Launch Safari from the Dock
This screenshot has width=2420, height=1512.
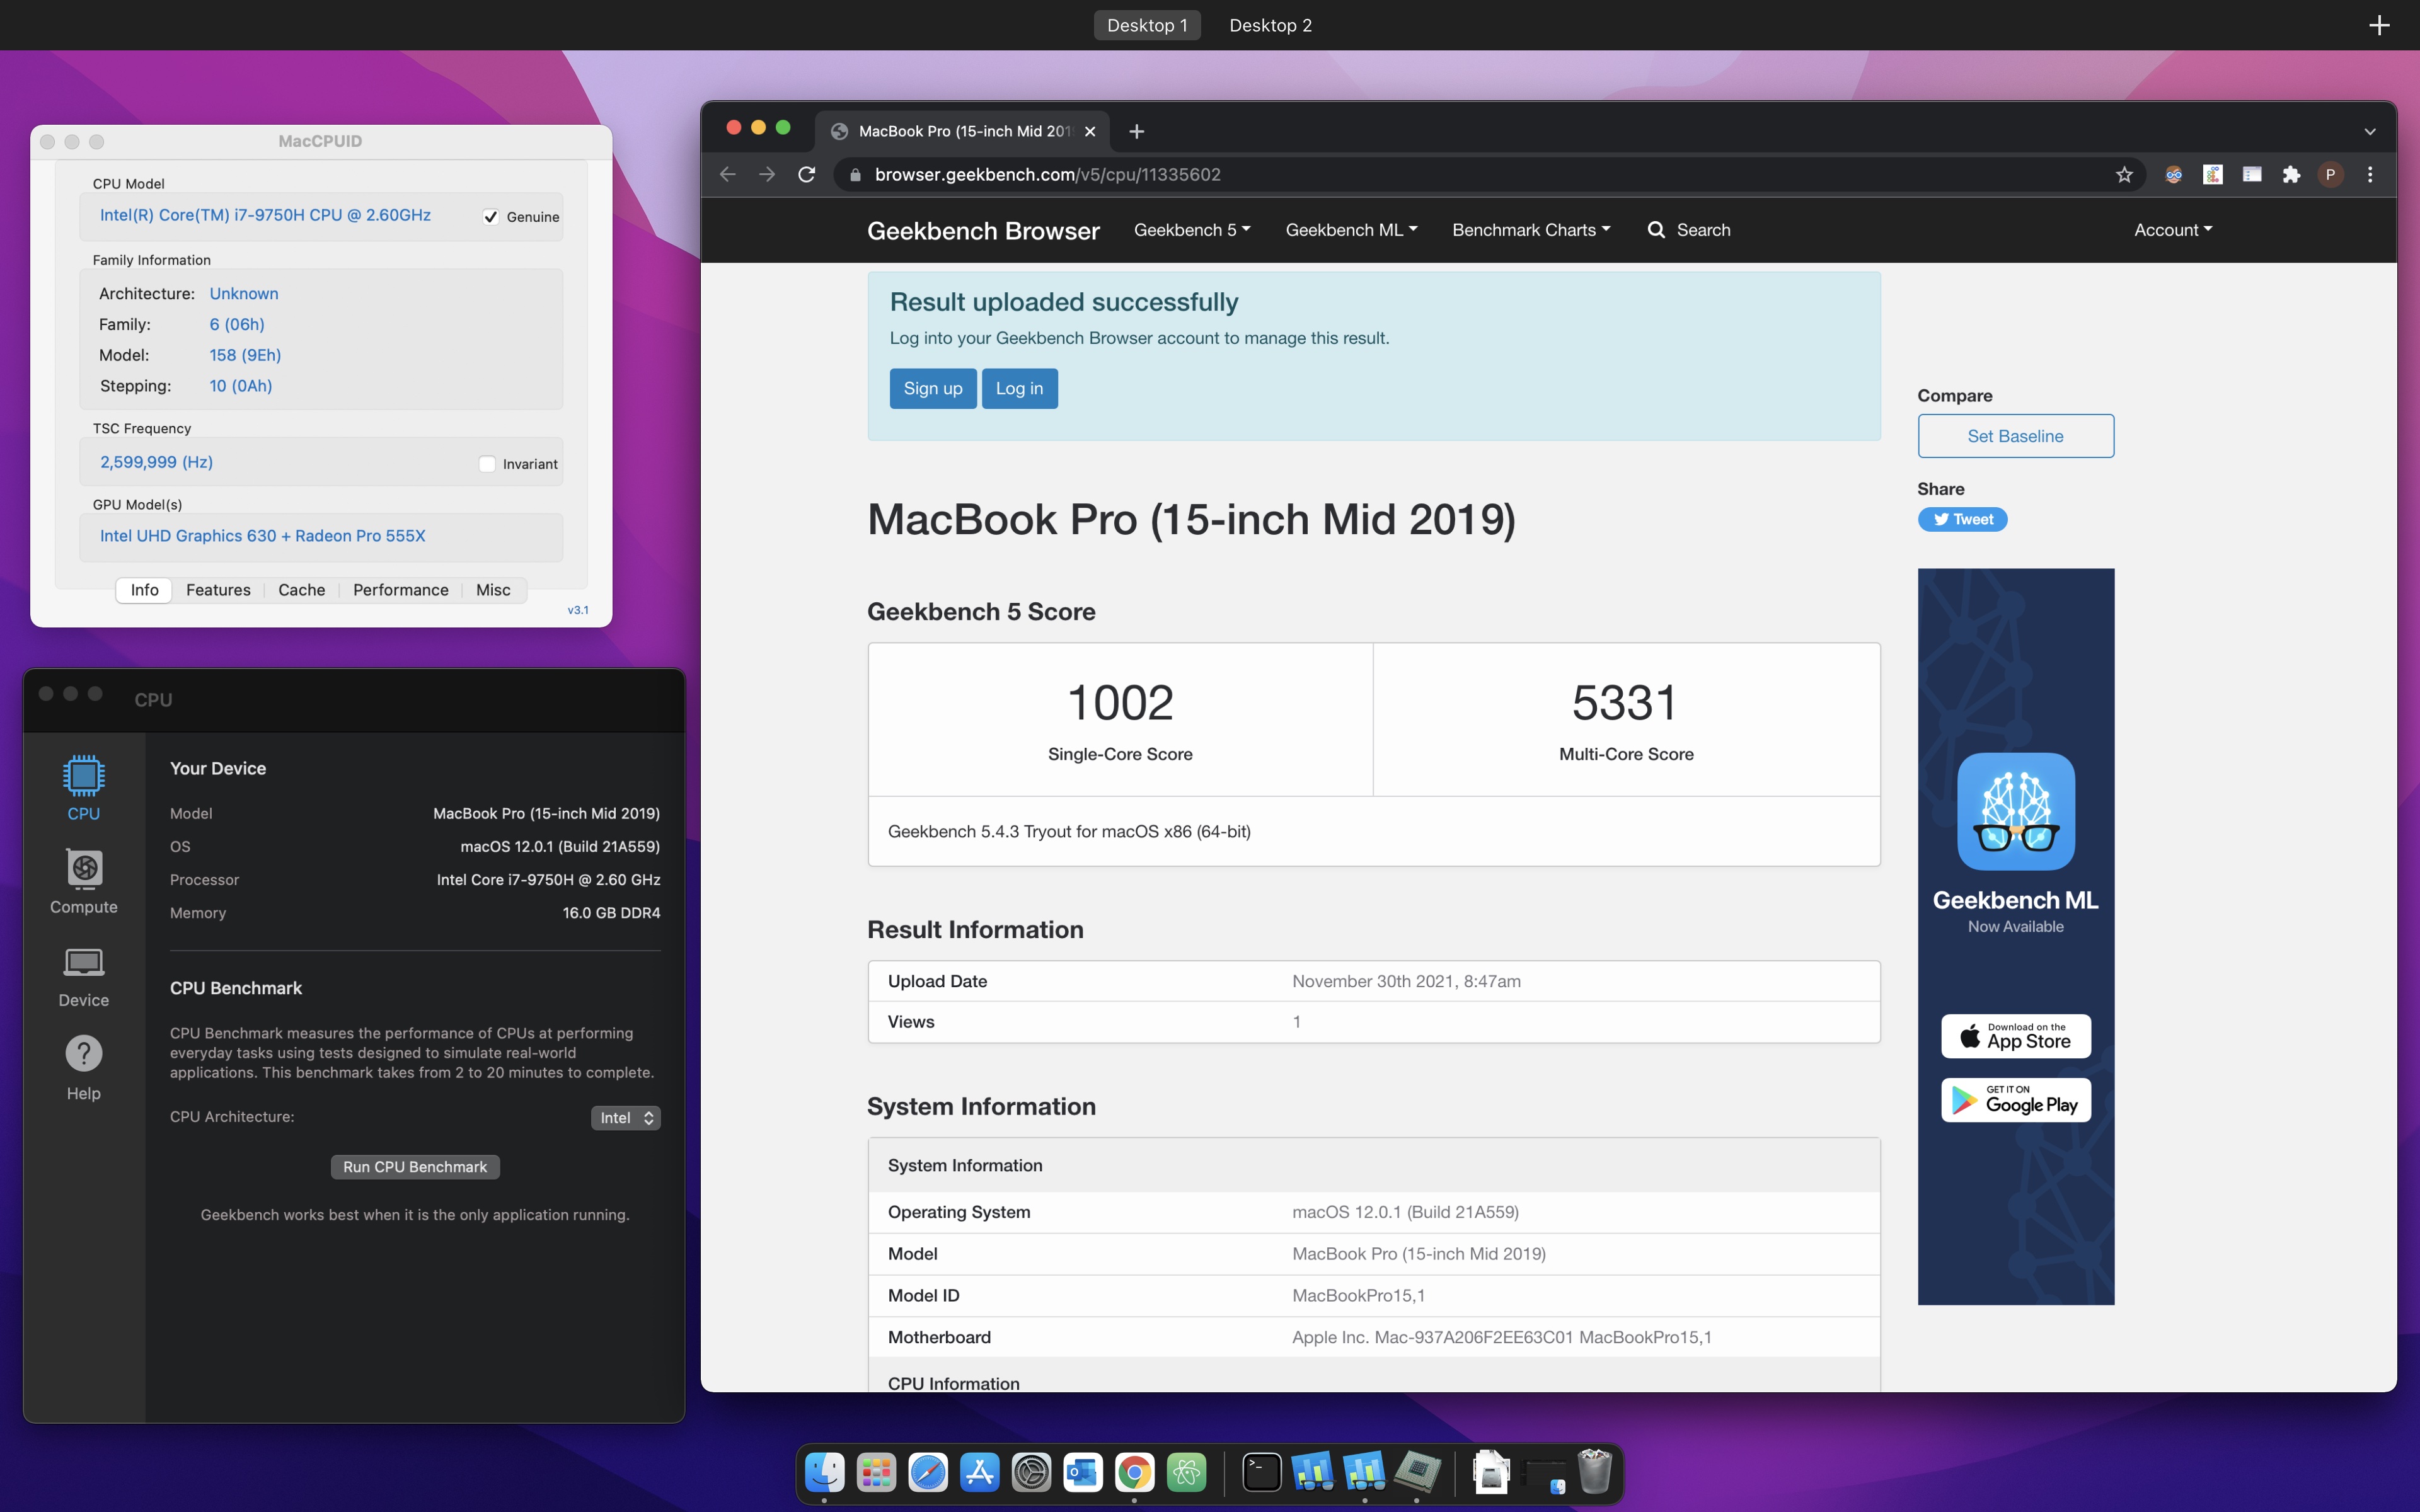[928, 1472]
